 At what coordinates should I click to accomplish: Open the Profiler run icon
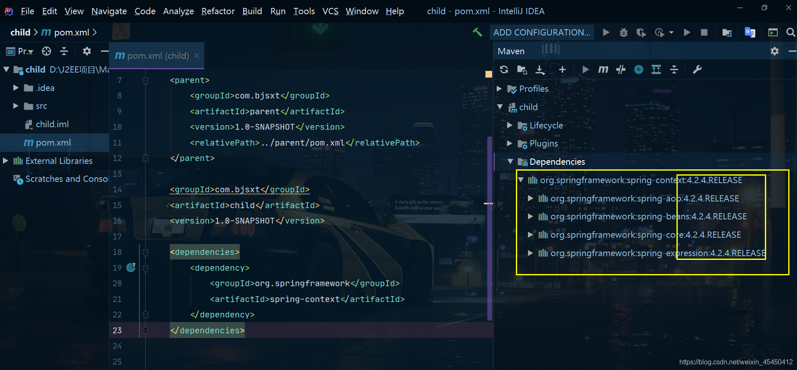pyautogui.click(x=660, y=33)
